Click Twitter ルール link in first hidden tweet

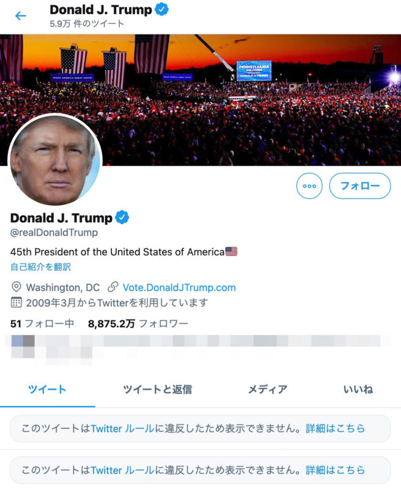coord(122,428)
